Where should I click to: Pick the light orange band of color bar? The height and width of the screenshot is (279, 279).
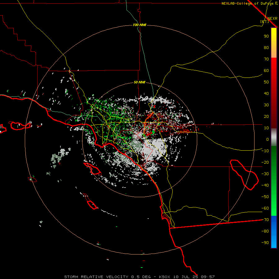(x=274, y=53)
